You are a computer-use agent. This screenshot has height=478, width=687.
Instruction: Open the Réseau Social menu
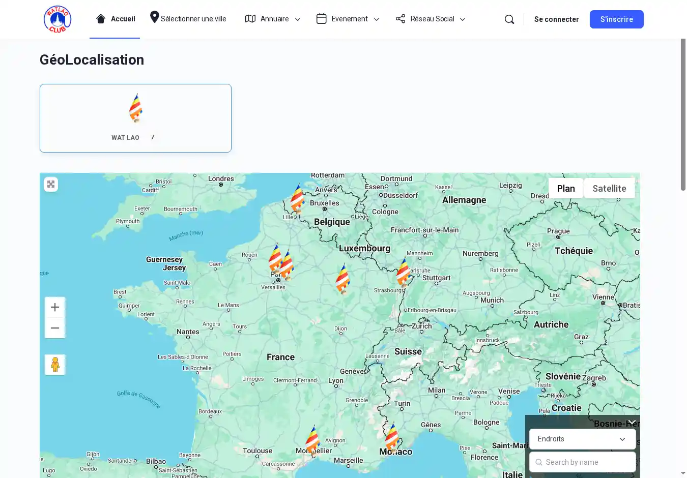point(431,19)
